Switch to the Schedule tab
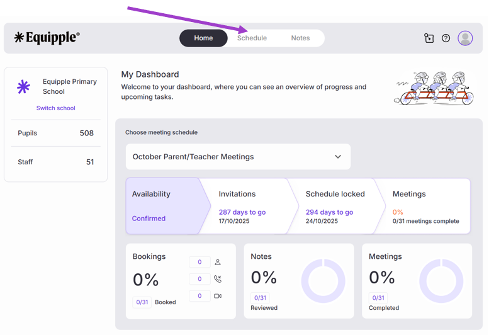Viewport: 489px width, 335px height. [252, 38]
